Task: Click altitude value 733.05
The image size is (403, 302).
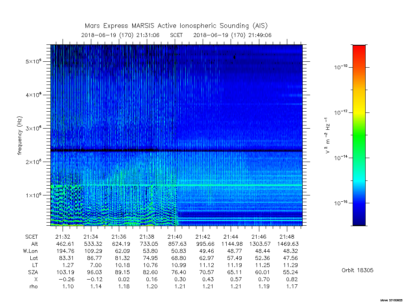Action: click(x=149, y=244)
